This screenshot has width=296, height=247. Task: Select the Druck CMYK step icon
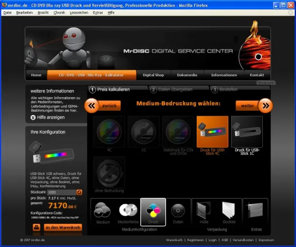(x=153, y=212)
